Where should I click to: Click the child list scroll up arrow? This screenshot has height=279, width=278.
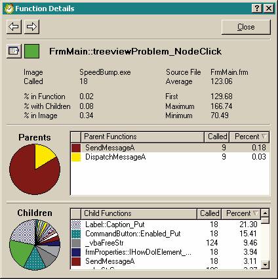265,213
